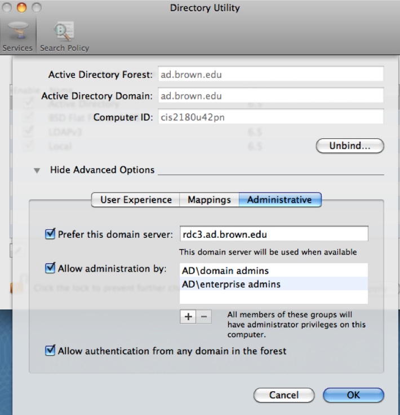Switch to the Mappings tab
This screenshot has width=400, height=415.
pyautogui.click(x=209, y=200)
